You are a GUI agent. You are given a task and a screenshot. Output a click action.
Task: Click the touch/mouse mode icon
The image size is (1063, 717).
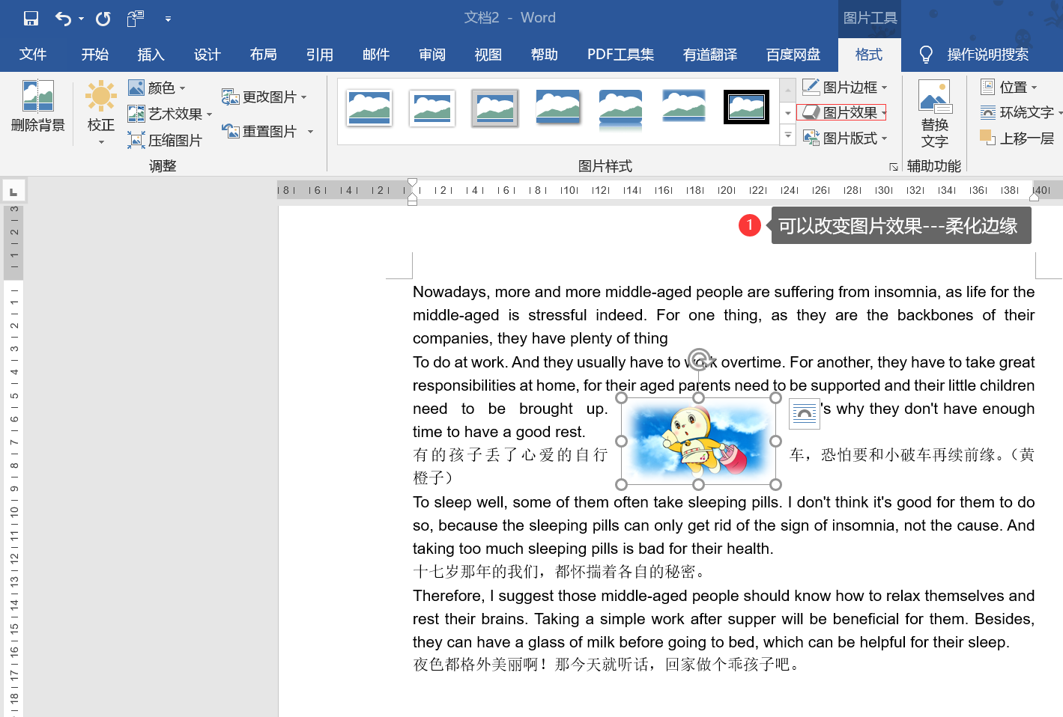(x=136, y=18)
